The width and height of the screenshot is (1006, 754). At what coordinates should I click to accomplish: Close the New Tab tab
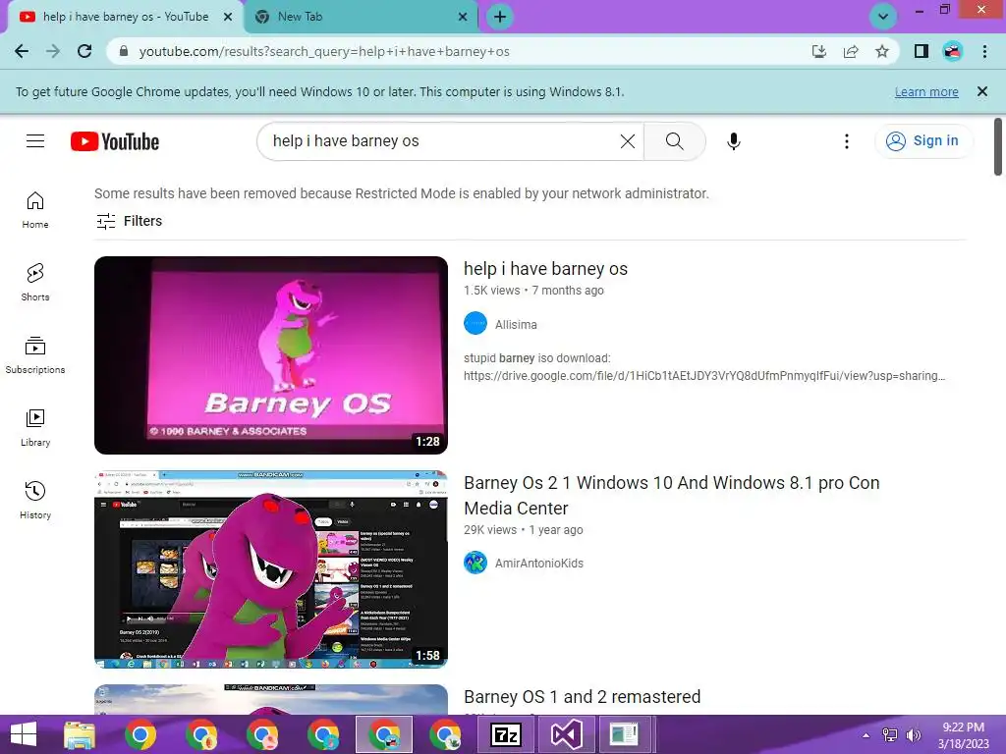point(463,17)
